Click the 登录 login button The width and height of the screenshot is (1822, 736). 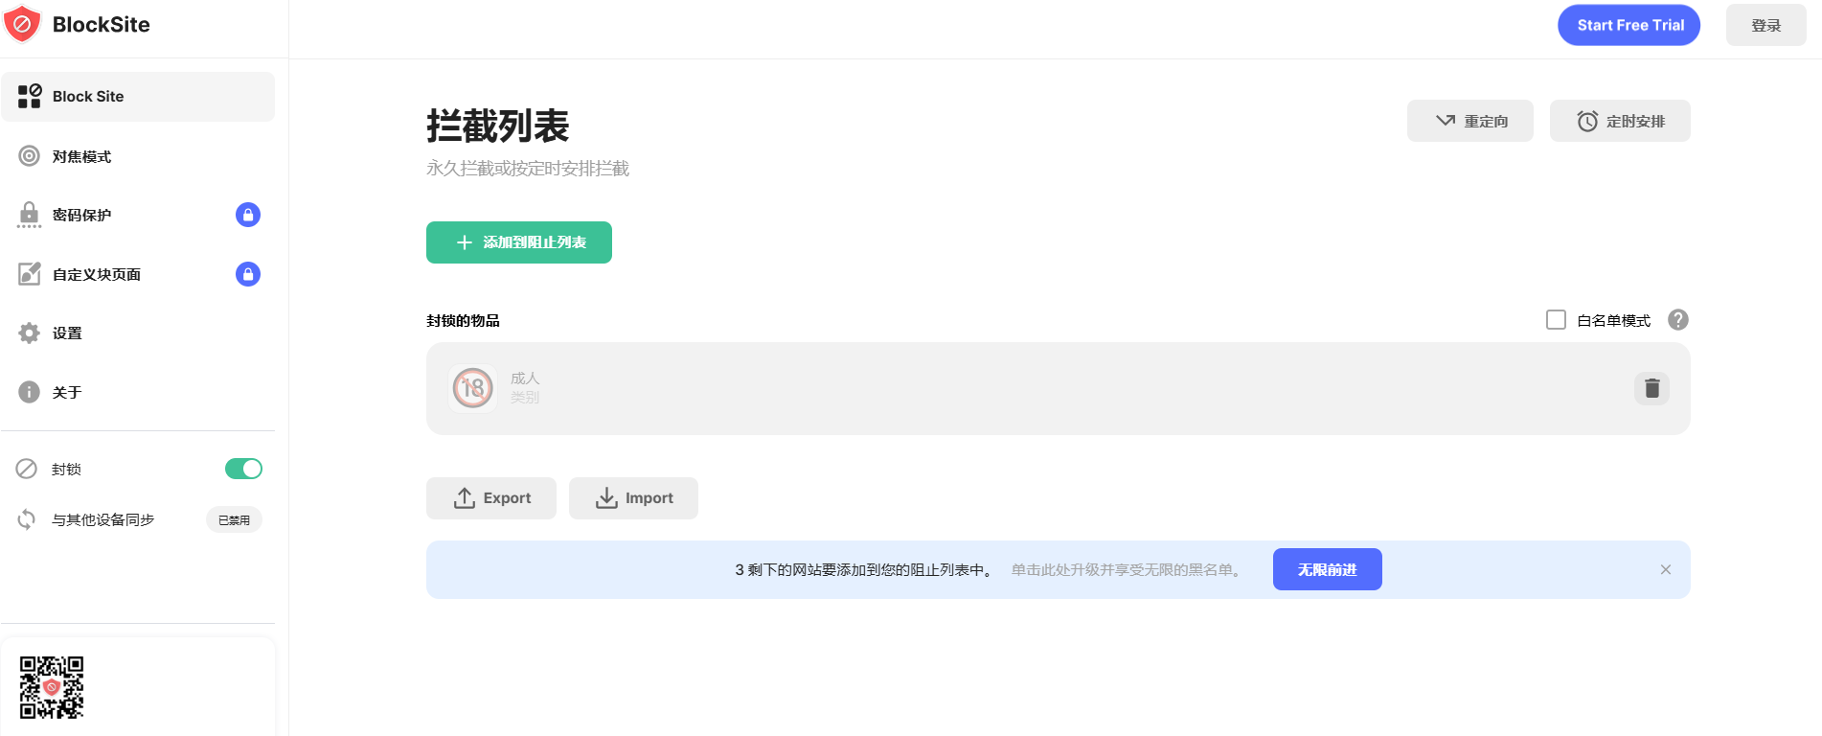(1766, 25)
